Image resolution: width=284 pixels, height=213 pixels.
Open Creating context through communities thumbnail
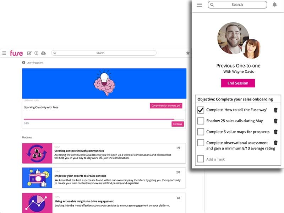(37, 153)
